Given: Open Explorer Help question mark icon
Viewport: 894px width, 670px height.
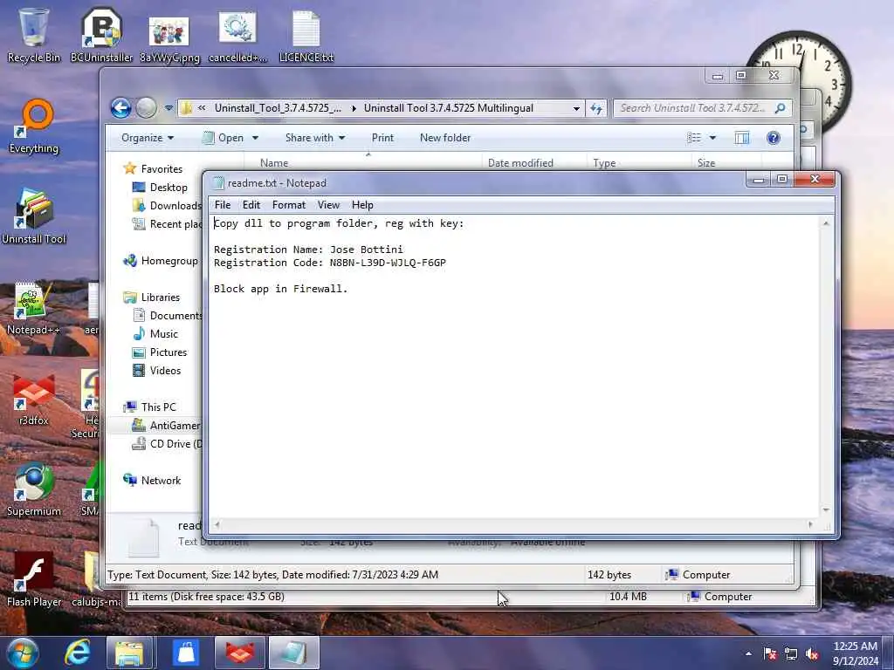Looking at the screenshot, I should pos(774,138).
